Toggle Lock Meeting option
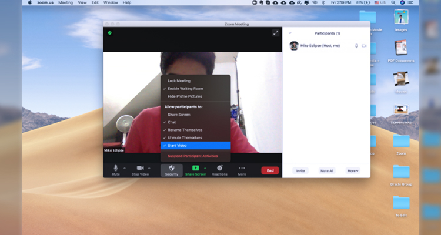441x235 pixels. [195, 80]
